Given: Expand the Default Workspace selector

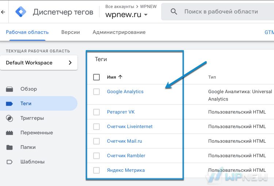Looking at the screenshot, I should click(39, 63).
